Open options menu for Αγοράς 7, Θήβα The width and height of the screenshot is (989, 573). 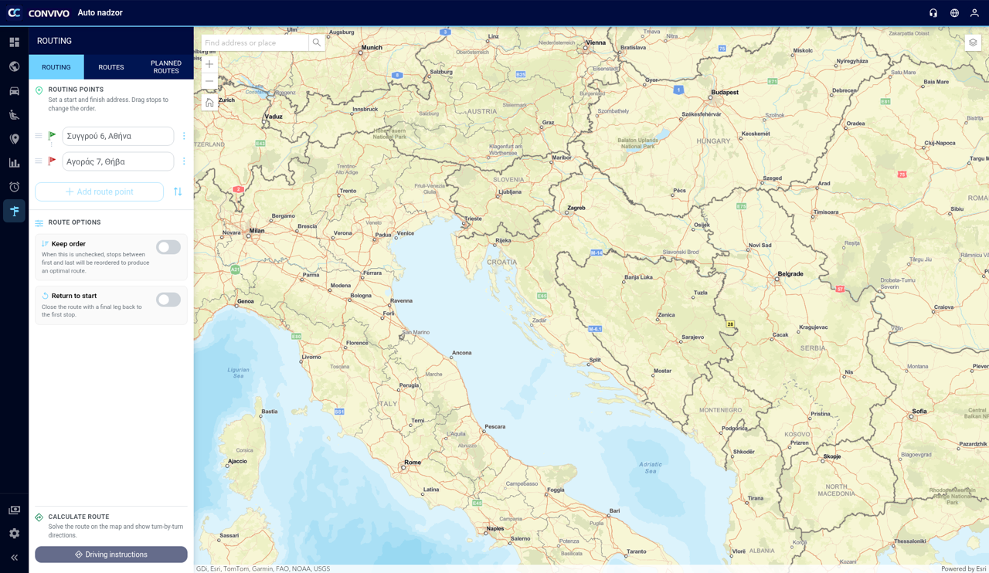coord(184,161)
